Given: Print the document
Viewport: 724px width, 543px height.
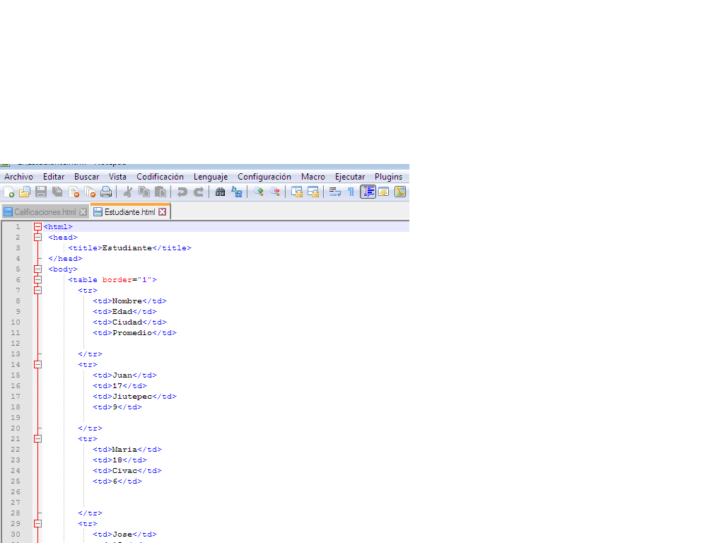Looking at the screenshot, I should click(106, 192).
